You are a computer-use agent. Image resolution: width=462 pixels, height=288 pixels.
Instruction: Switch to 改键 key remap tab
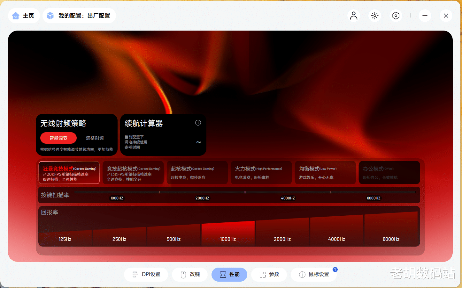[190, 274]
